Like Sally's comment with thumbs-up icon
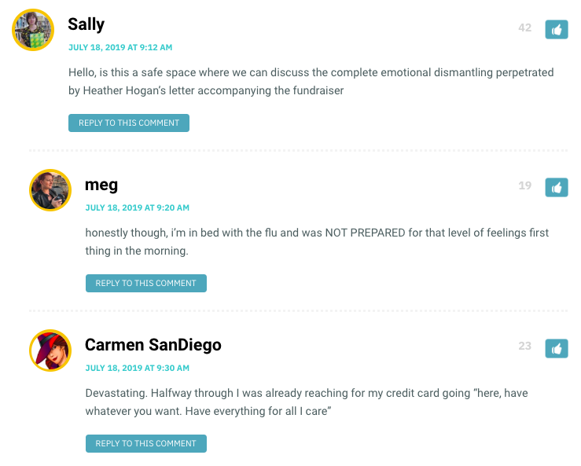The image size is (581, 466). click(556, 29)
